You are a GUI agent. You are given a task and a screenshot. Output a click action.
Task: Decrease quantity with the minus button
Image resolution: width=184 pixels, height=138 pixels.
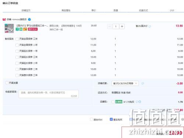point(110,26)
